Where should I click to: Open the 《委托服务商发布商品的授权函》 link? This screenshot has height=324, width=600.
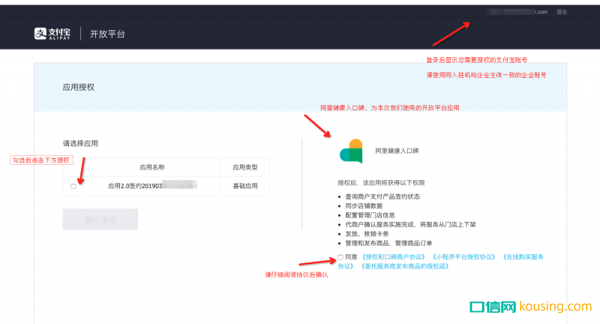point(404,266)
